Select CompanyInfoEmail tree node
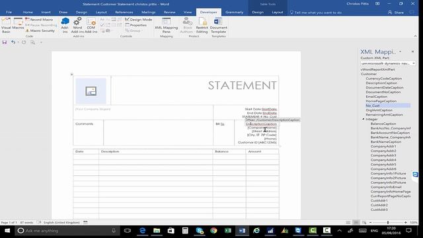This screenshot has height=238, width=423. (386, 187)
